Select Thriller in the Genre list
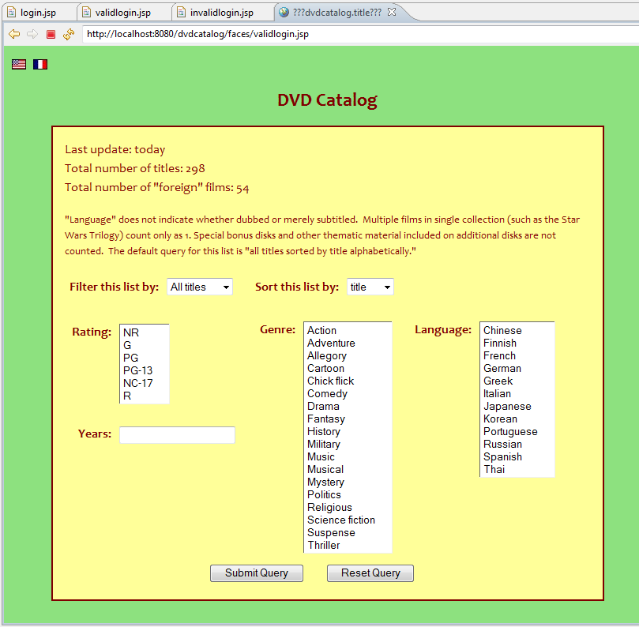This screenshot has width=639, height=627. 348,545
